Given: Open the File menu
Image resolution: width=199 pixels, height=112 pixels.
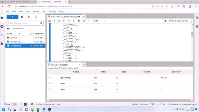Looking at the screenshot, I should coord(8,12).
